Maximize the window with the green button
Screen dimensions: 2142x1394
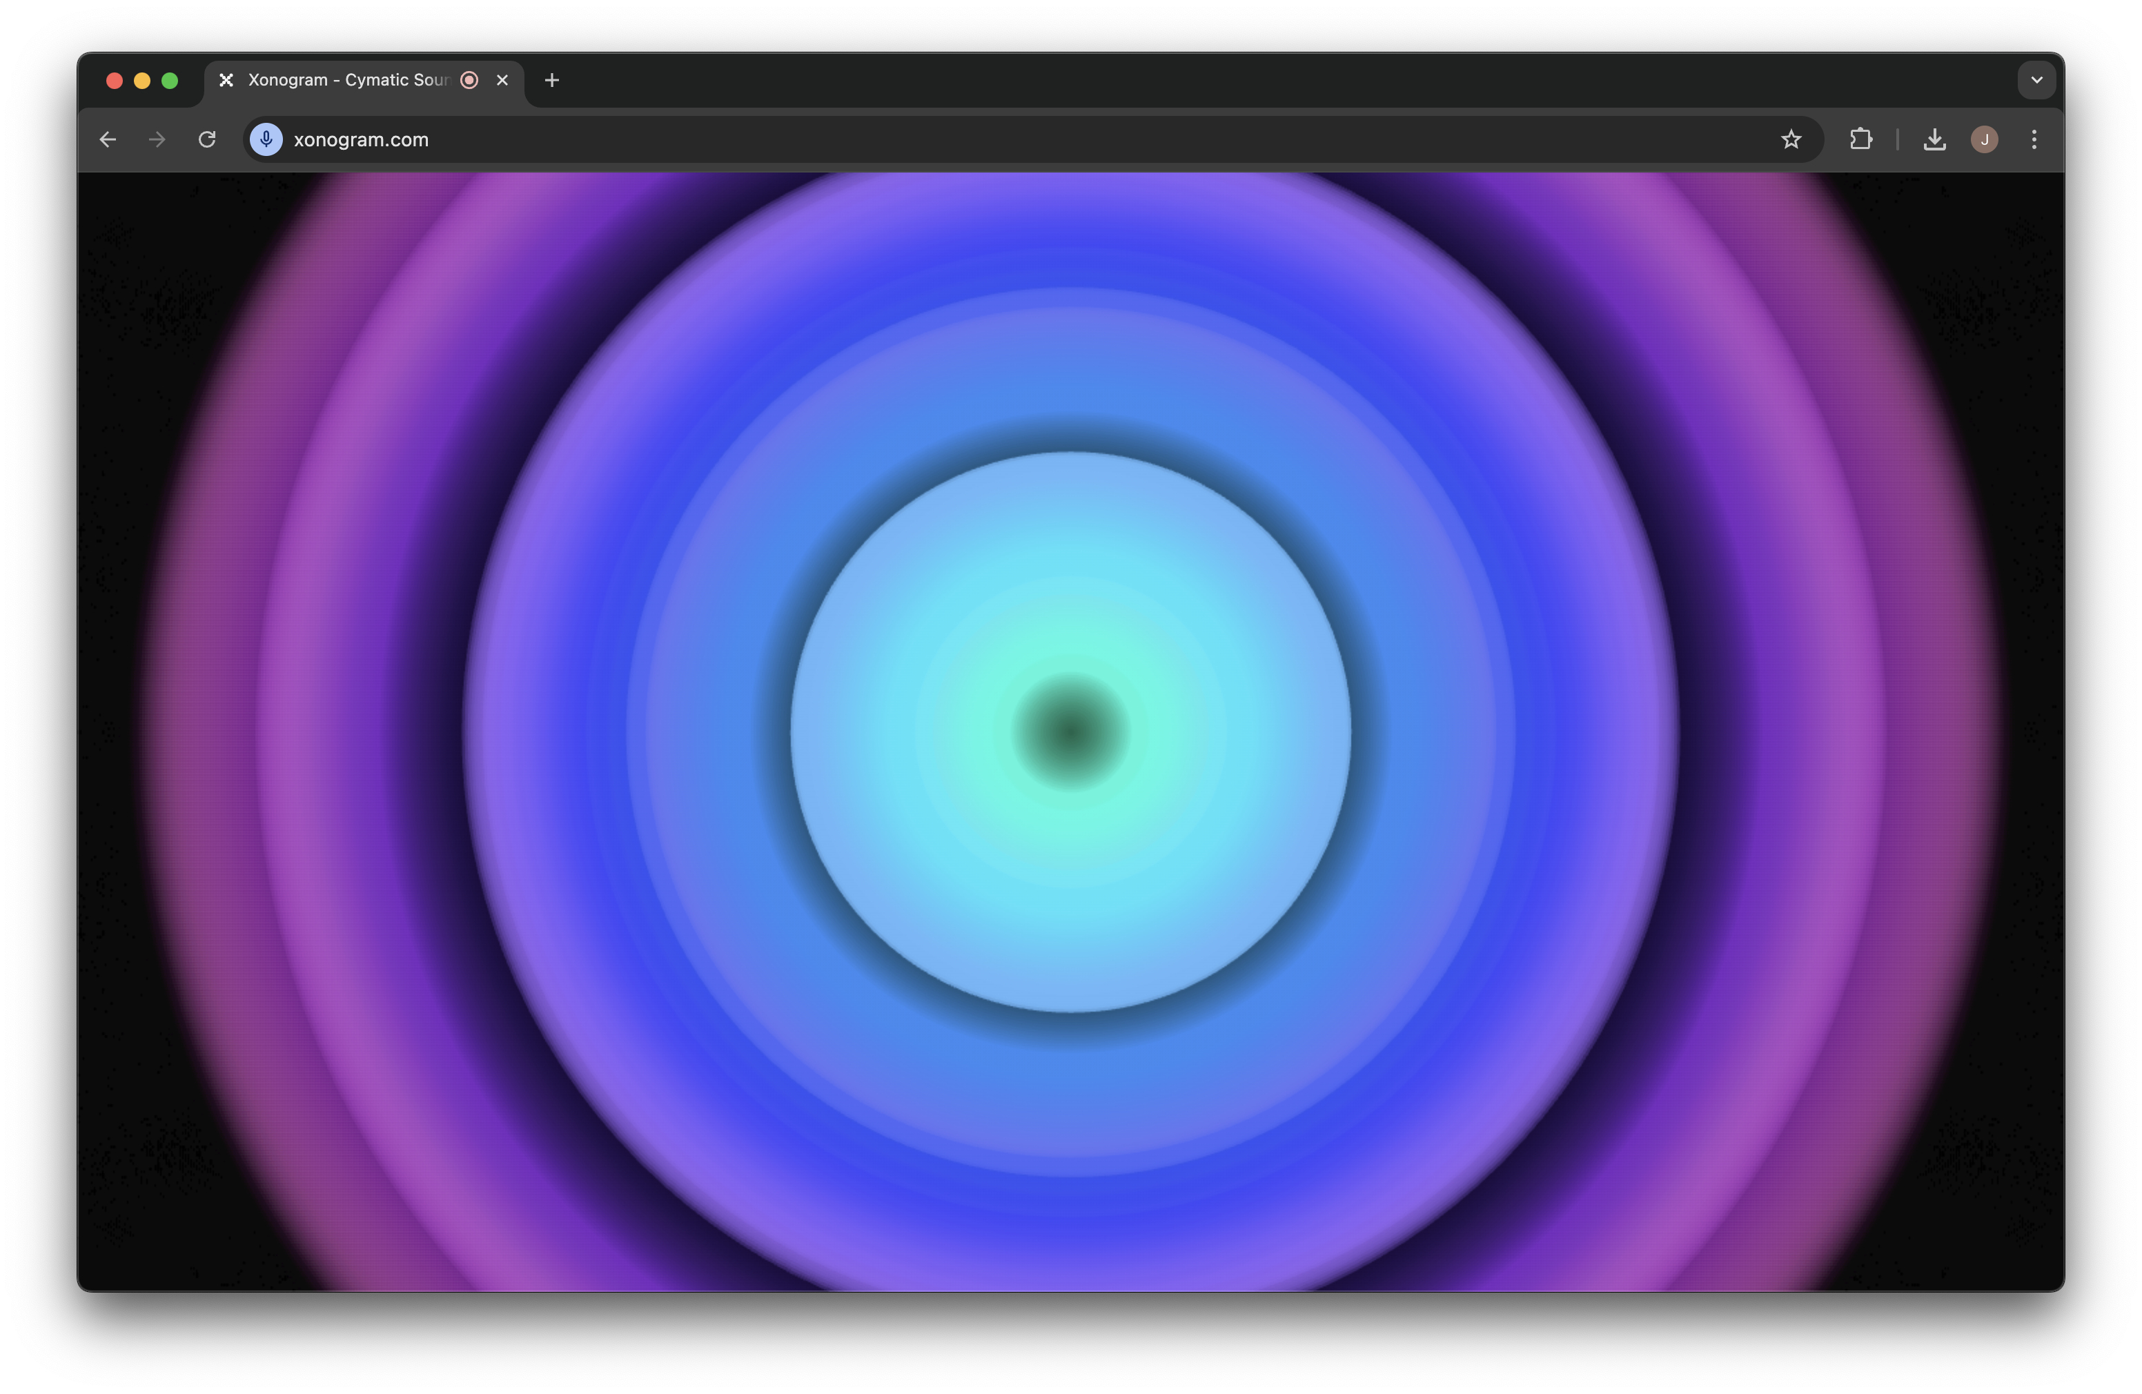point(169,81)
